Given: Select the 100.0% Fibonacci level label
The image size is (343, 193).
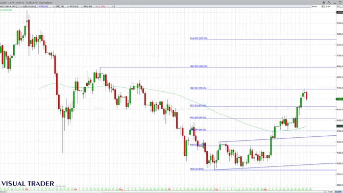Looking at the screenshot, I should (x=199, y=66).
